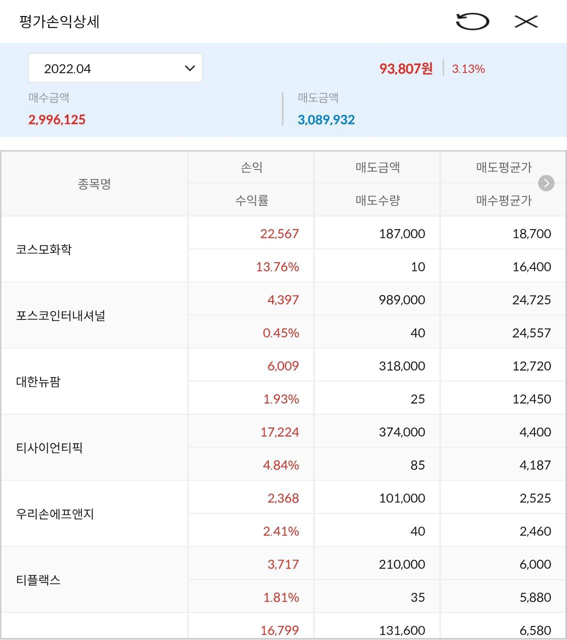
Task: Tap the 손익 column header
Action: click(251, 167)
